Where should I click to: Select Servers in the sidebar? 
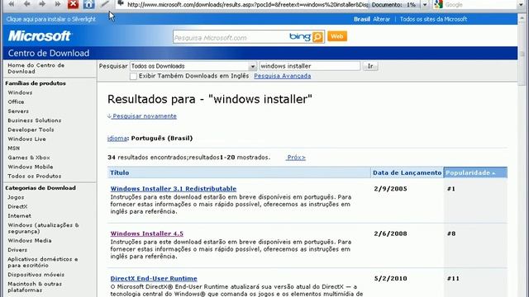(18, 111)
